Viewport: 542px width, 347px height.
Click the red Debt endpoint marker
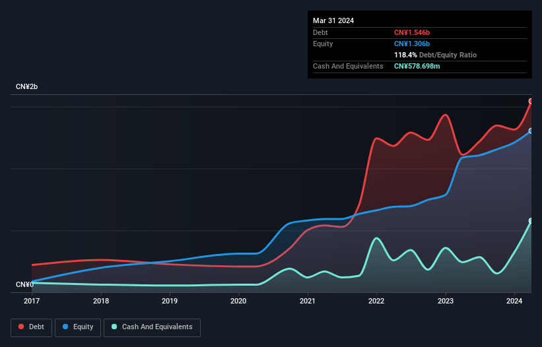click(x=531, y=101)
